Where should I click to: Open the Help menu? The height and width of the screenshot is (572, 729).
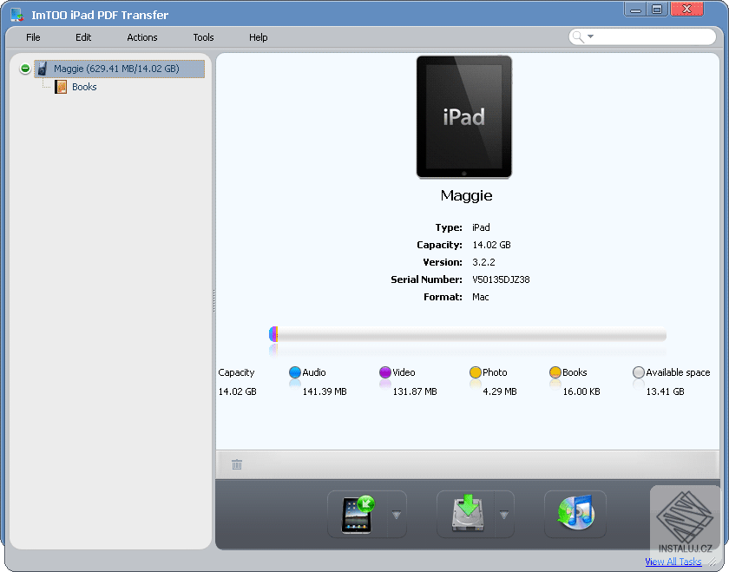click(258, 37)
